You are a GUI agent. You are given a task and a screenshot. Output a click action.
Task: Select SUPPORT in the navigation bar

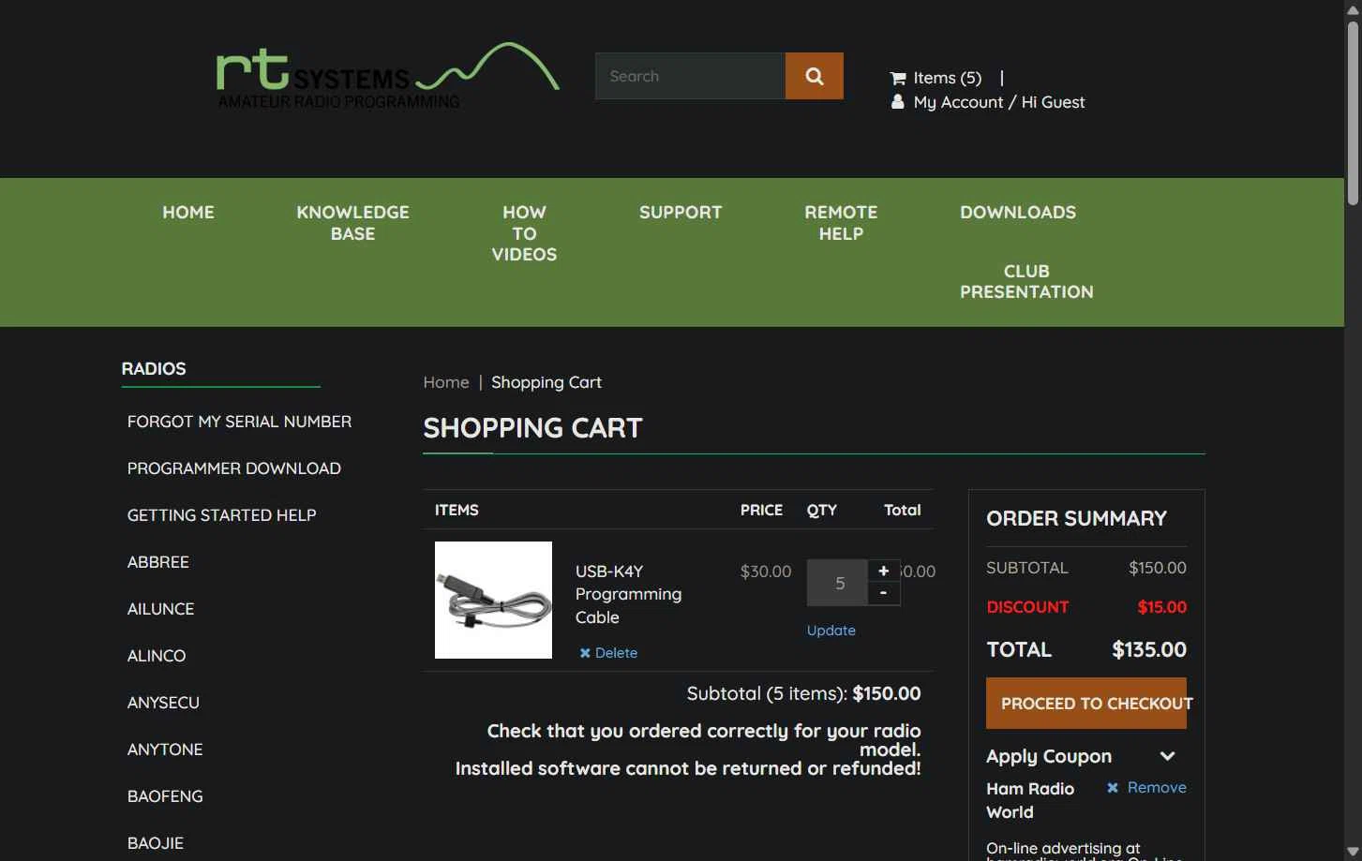pos(681,213)
